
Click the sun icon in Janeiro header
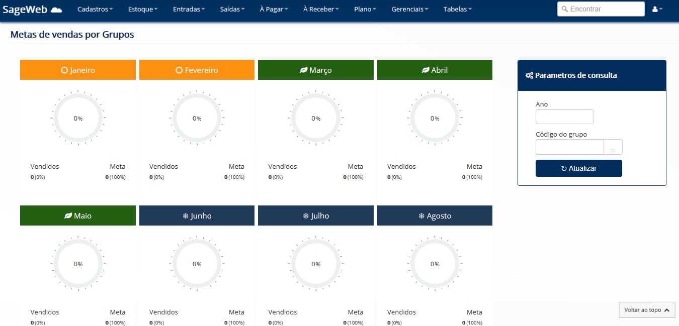[64, 70]
